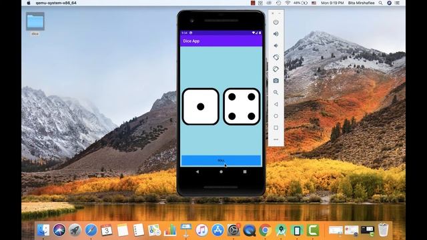Click Home circle in emulator side toolbar
This screenshot has width=427, height=240.
pos(276,116)
